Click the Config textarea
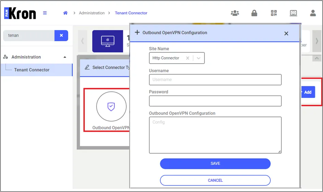 point(215,135)
